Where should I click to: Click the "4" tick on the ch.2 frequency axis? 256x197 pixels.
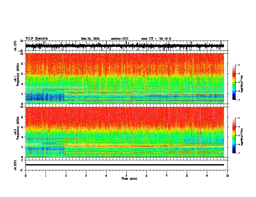pos(22,137)
